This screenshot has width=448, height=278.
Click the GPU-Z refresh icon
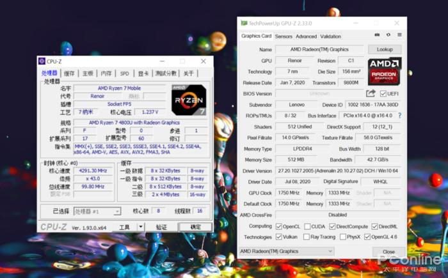click(x=388, y=35)
